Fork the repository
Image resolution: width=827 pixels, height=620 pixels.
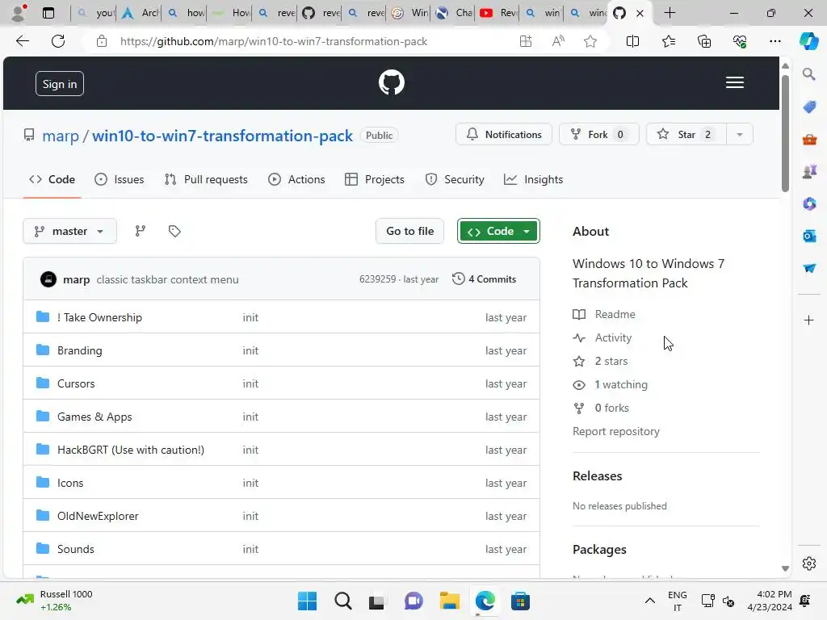click(599, 135)
